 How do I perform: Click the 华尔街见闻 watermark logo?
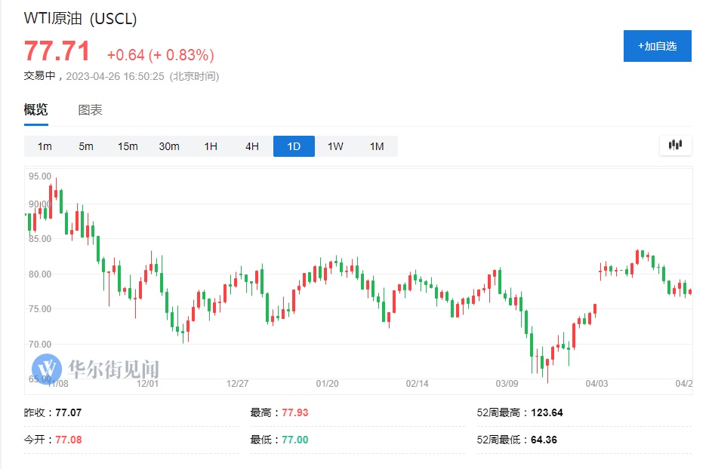click(x=98, y=369)
